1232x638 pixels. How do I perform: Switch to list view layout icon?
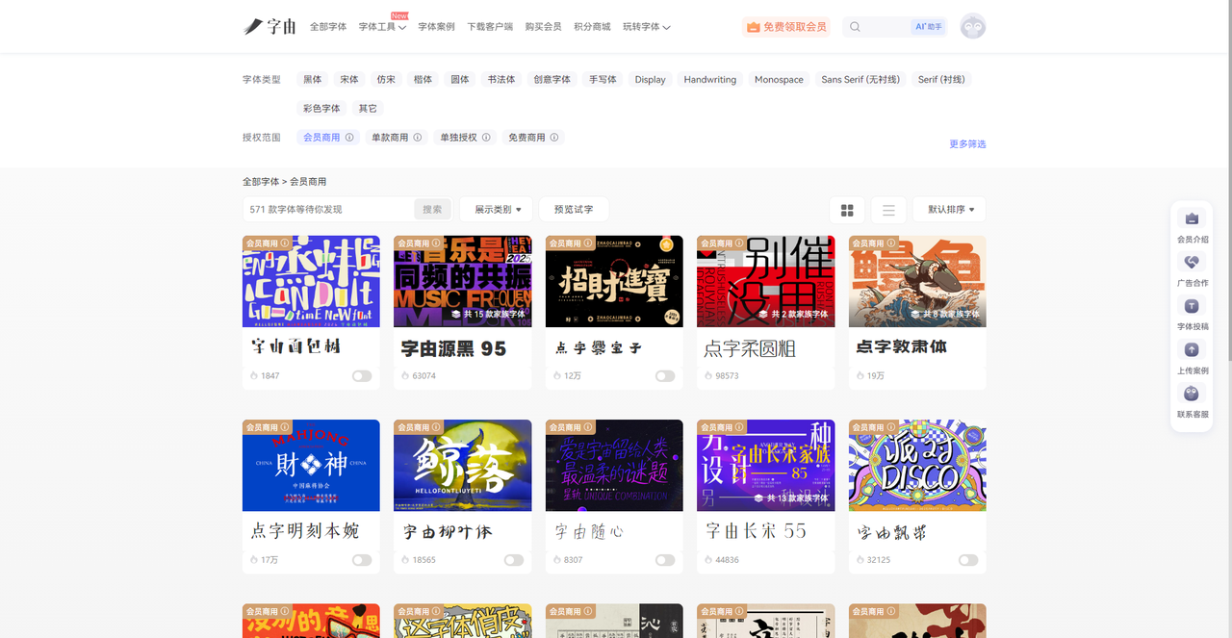pos(888,210)
